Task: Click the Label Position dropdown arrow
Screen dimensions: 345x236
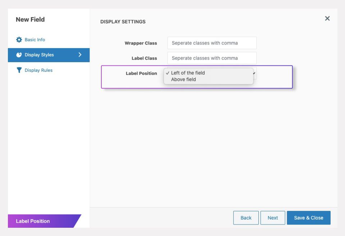Action: click(x=254, y=73)
